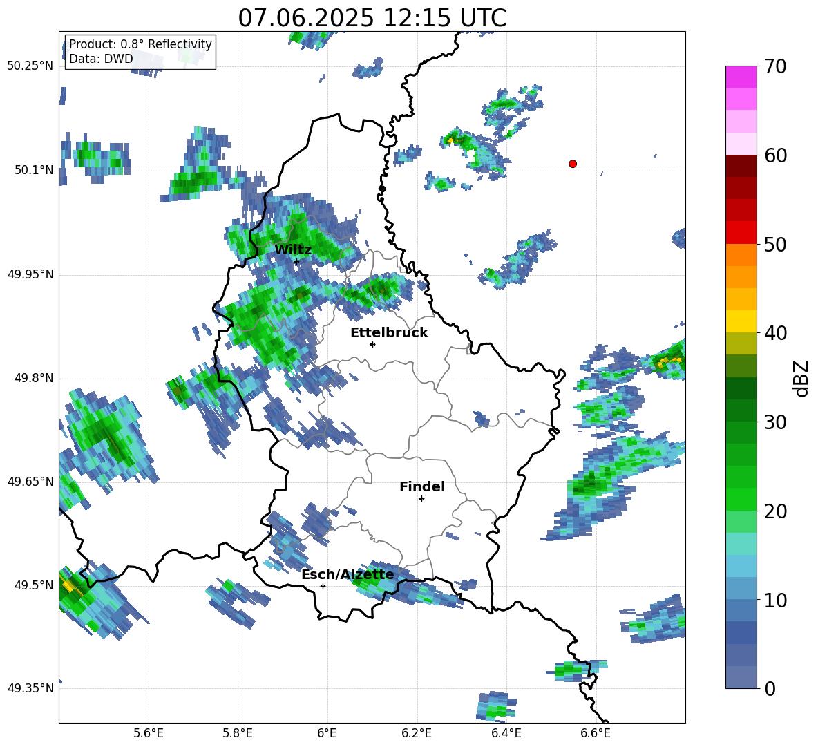Screen dimensions: 818x747
Task: Click the colorbar tick label 40
Action: point(774,333)
